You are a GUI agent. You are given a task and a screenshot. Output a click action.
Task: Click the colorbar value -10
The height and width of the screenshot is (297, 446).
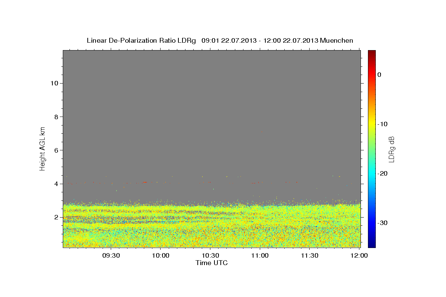[x=382, y=124]
